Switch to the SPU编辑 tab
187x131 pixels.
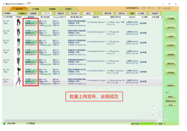(x=35, y=9)
